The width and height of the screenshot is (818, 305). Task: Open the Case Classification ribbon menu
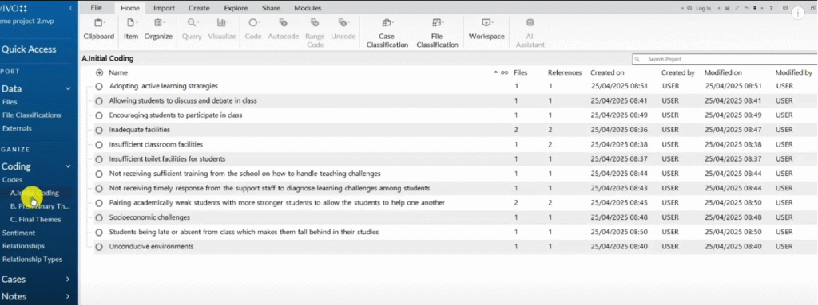pyautogui.click(x=387, y=33)
